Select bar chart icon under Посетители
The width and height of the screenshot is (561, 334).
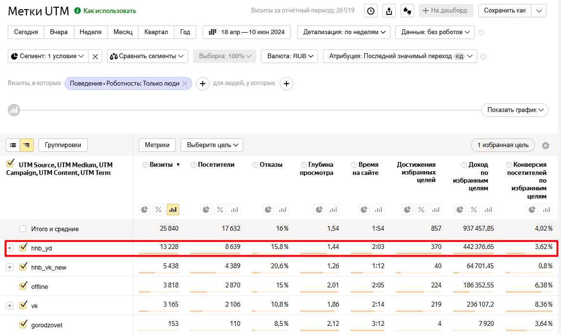(x=235, y=210)
